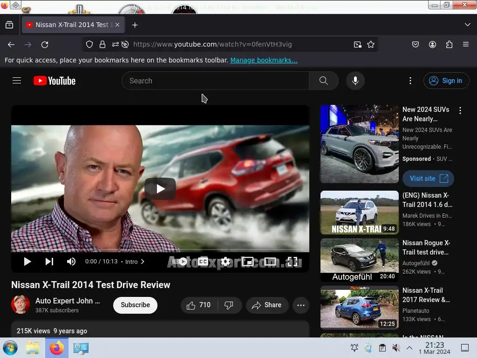Click large center play button
Viewport: 477px width, 358px height.
click(160, 189)
